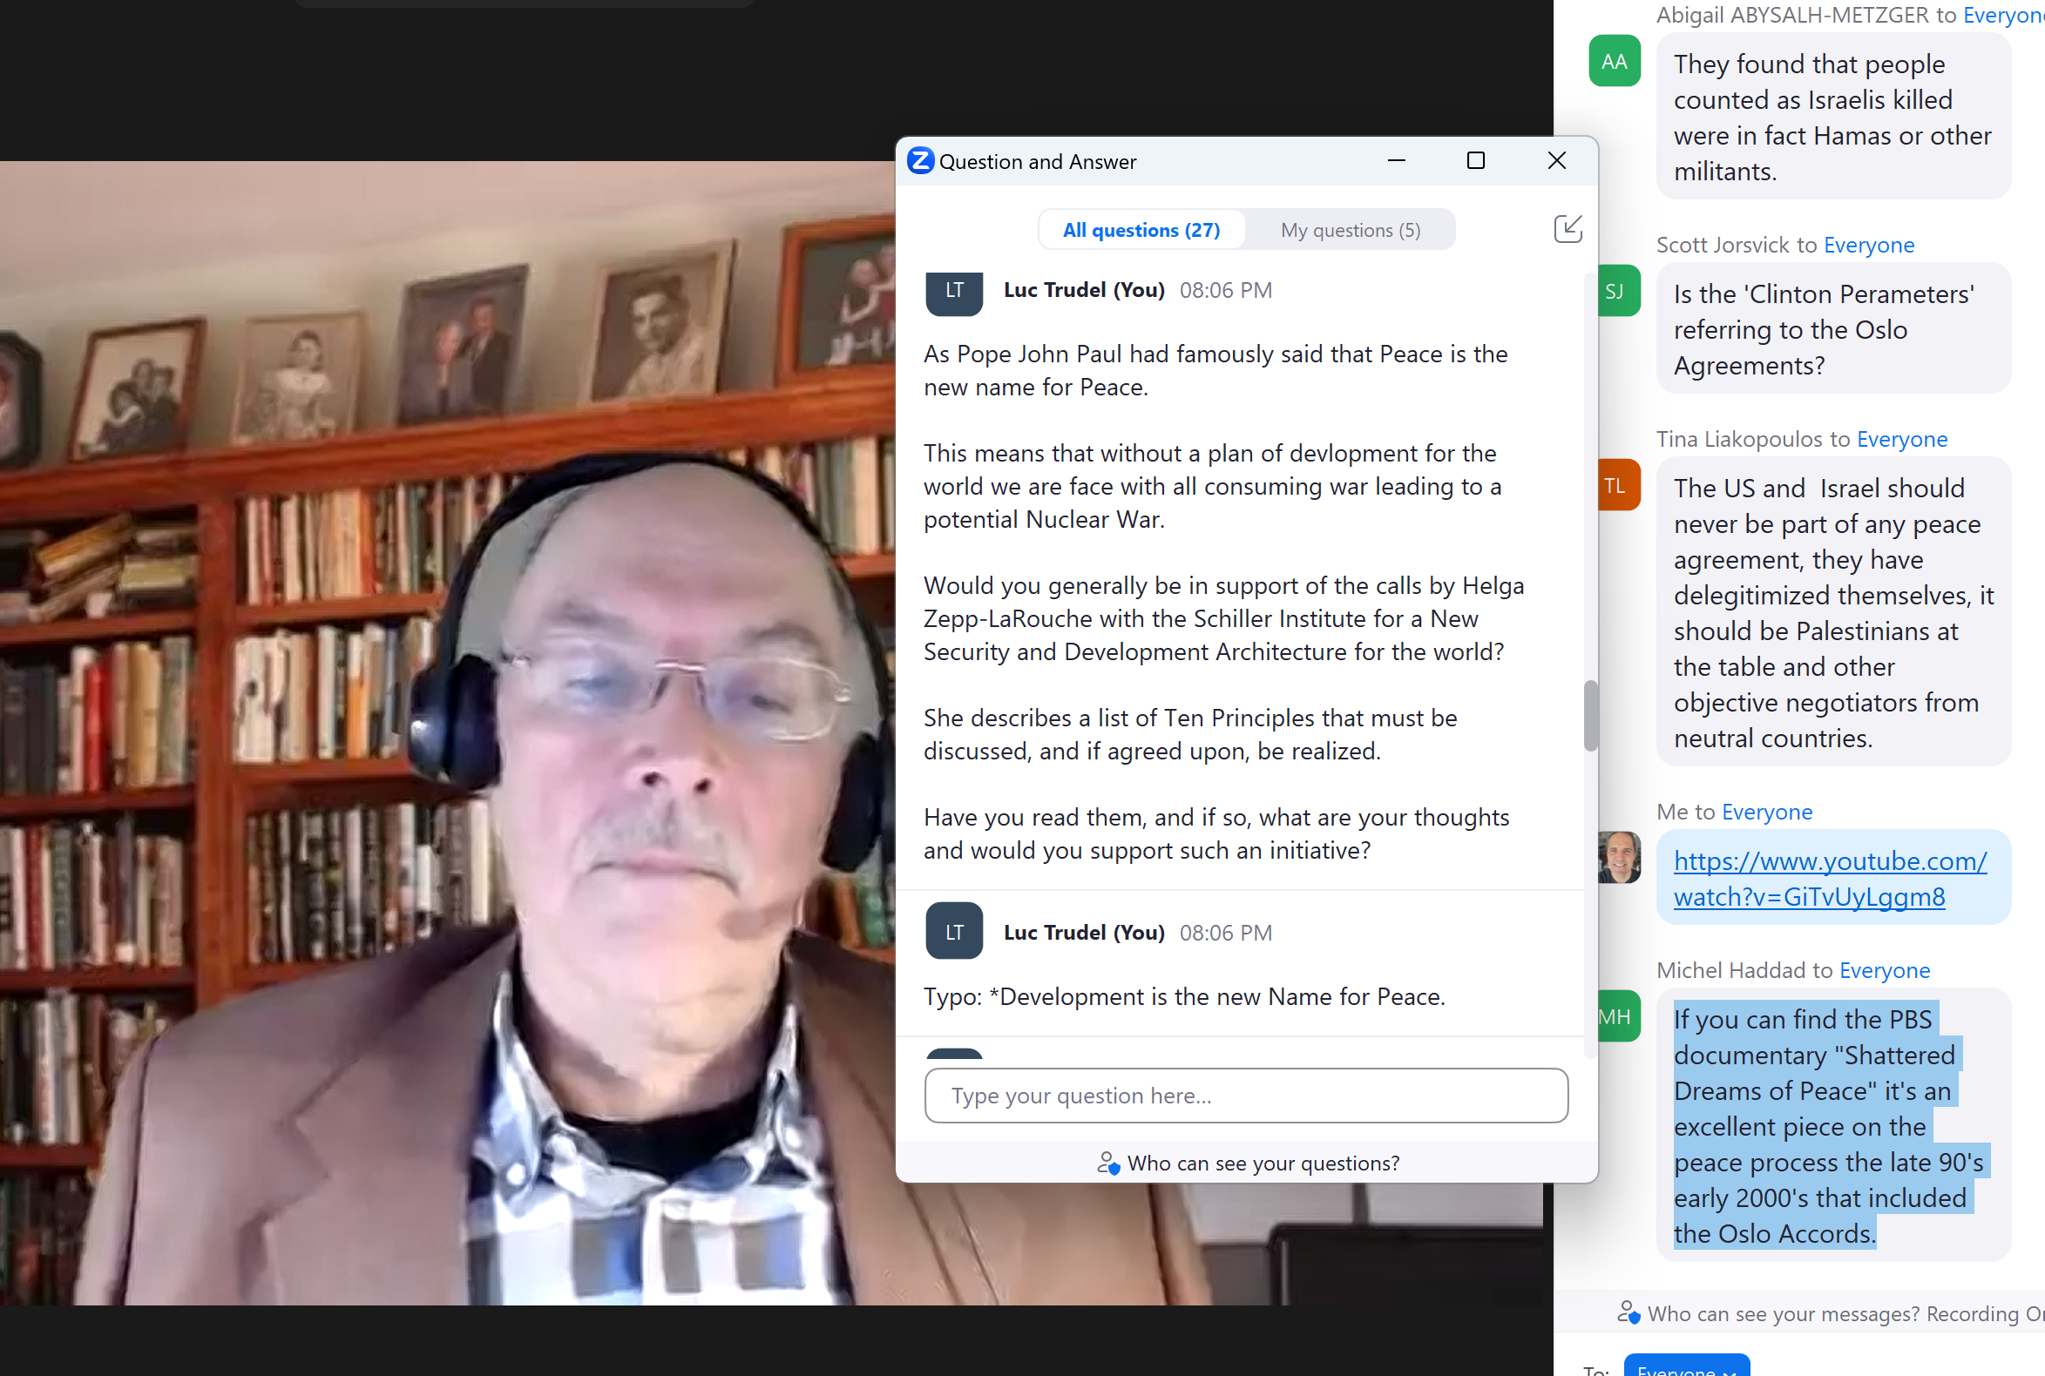This screenshot has width=2045, height=1376.
Task: Click the shield-person icon next to 'Who can see your questions?'
Action: click(1108, 1164)
